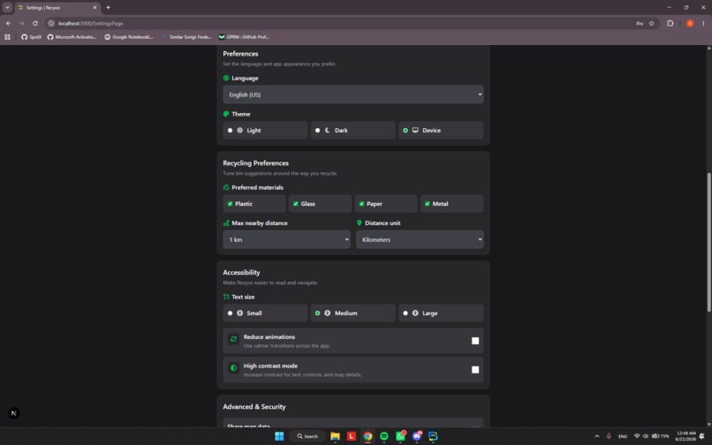Open the bookmarks apps grid icon

[x=7, y=37]
